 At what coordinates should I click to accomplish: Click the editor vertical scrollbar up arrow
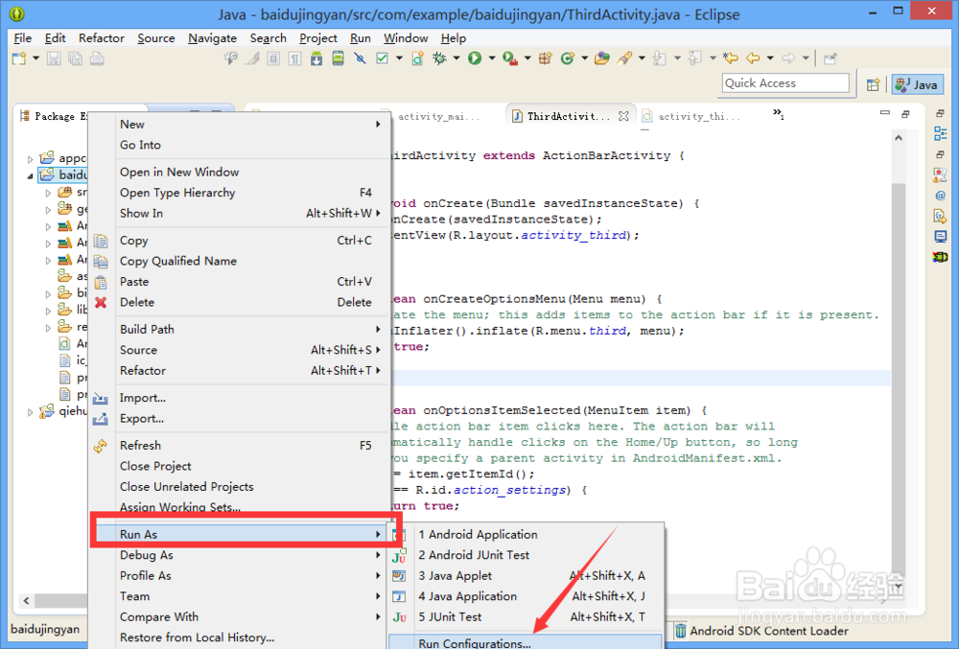898,138
